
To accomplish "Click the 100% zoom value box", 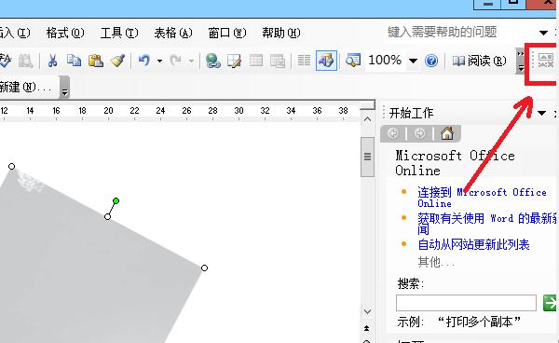I will [386, 61].
